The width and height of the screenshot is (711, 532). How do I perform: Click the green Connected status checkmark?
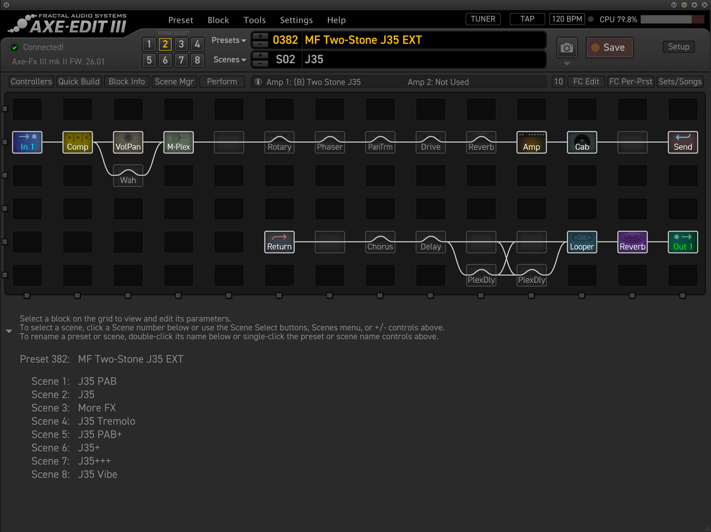point(15,47)
